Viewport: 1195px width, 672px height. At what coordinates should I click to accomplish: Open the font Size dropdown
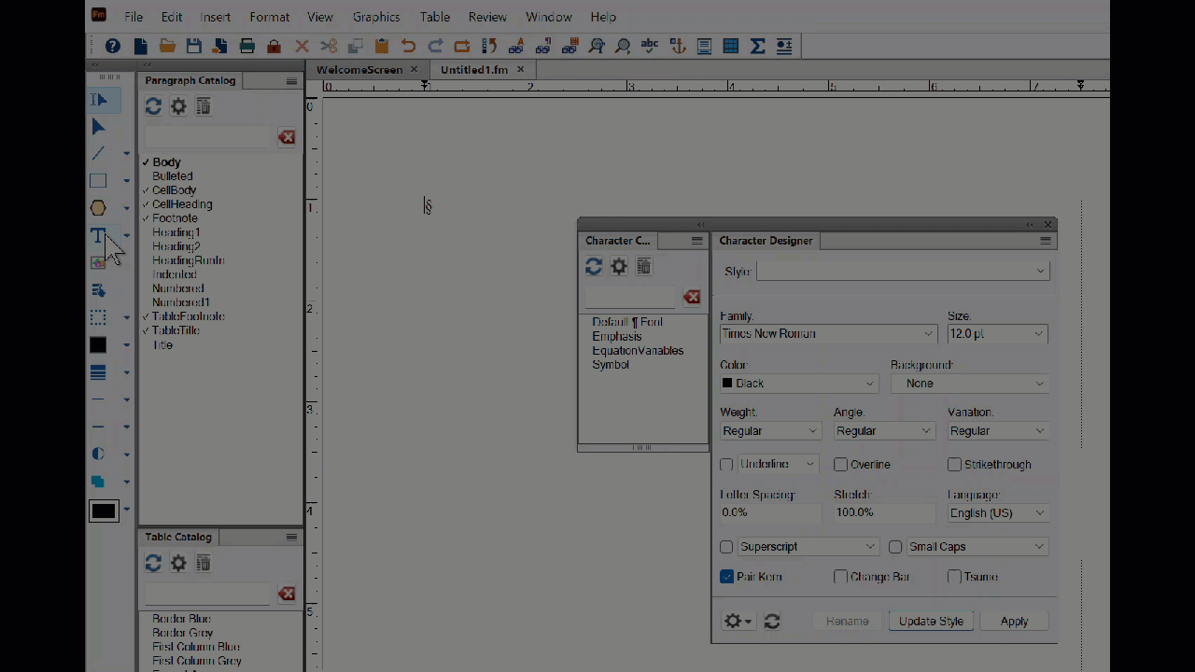click(997, 334)
